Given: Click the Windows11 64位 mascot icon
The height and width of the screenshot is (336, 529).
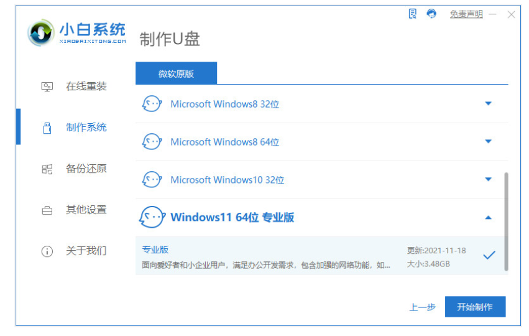Looking at the screenshot, I should (x=152, y=218).
